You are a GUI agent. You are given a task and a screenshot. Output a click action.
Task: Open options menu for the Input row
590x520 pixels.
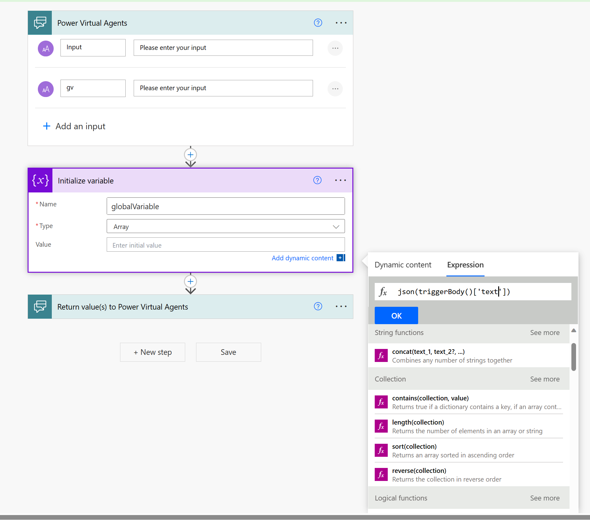click(x=335, y=48)
